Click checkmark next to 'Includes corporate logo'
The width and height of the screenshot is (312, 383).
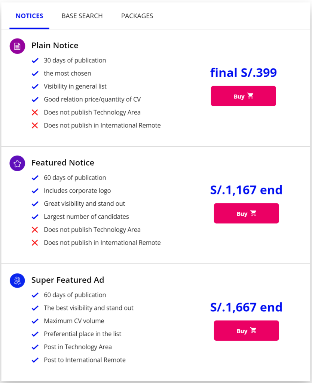[35, 191]
